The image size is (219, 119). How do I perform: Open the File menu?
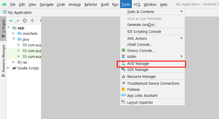13,5
